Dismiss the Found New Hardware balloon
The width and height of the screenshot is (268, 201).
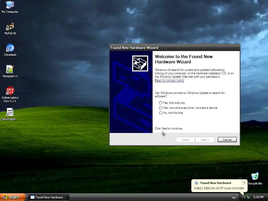click(x=244, y=182)
